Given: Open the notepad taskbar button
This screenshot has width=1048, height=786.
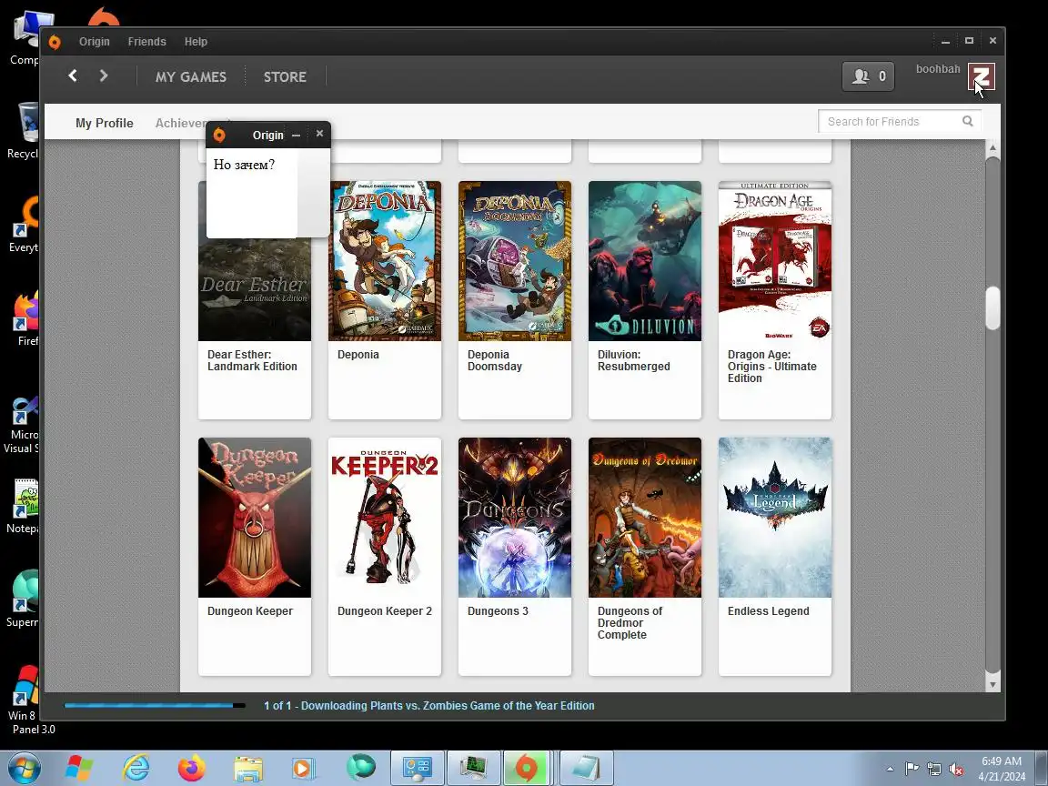Looking at the screenshot, I should (x=587, y=768).
